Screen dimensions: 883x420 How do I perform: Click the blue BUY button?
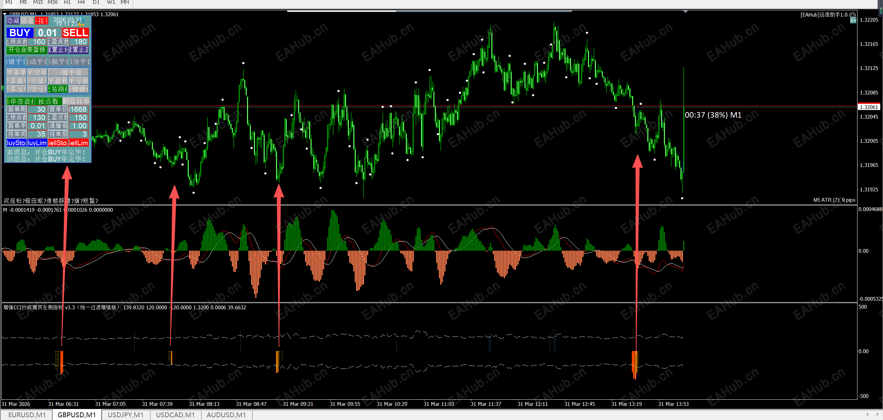[x=20, y=33]
